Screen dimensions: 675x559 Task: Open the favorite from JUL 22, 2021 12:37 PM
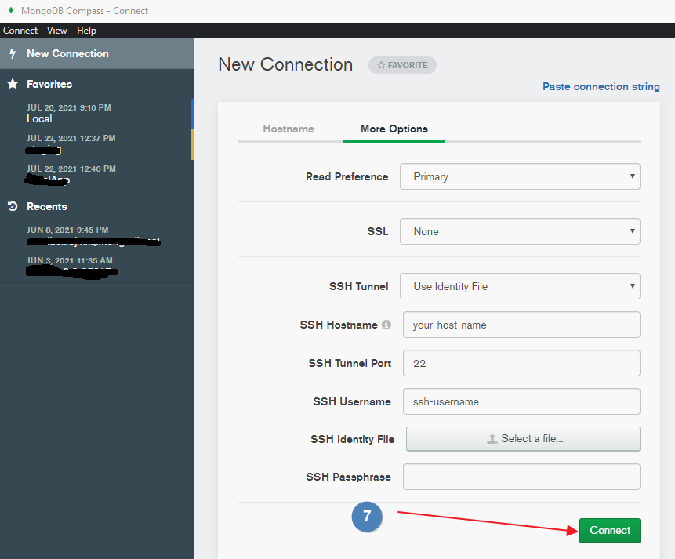(x=97, y=144)
